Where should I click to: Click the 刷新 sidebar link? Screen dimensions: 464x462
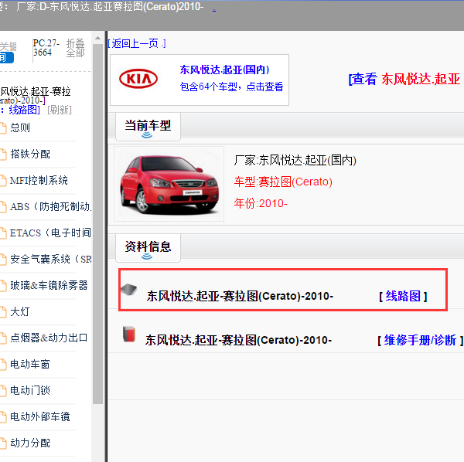click(60, 110)
